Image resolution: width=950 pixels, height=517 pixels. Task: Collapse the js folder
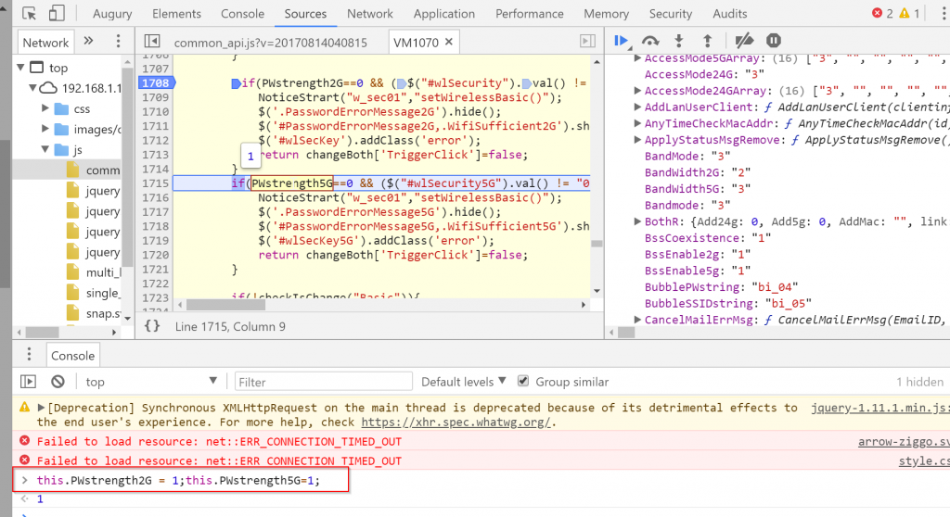pyautogui.click(x=45, y=149)
